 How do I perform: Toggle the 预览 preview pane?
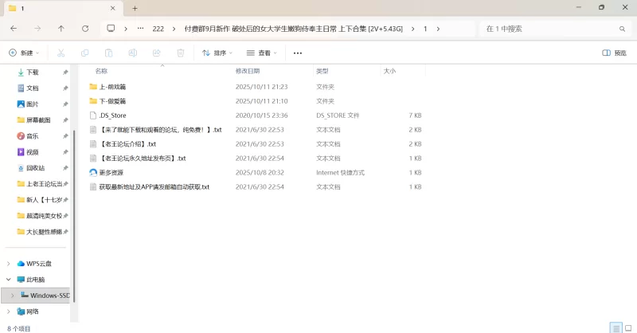pos(614,53)
